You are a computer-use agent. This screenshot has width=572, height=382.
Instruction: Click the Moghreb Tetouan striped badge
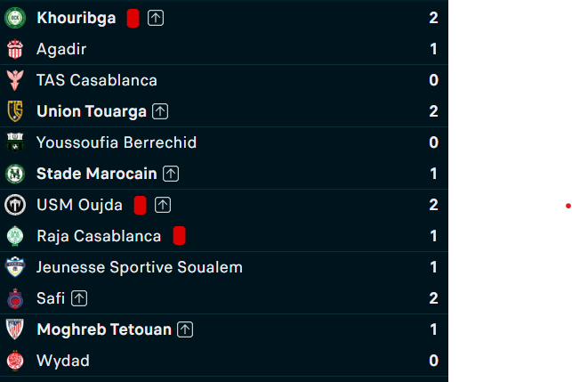click(x=15, y=329)
